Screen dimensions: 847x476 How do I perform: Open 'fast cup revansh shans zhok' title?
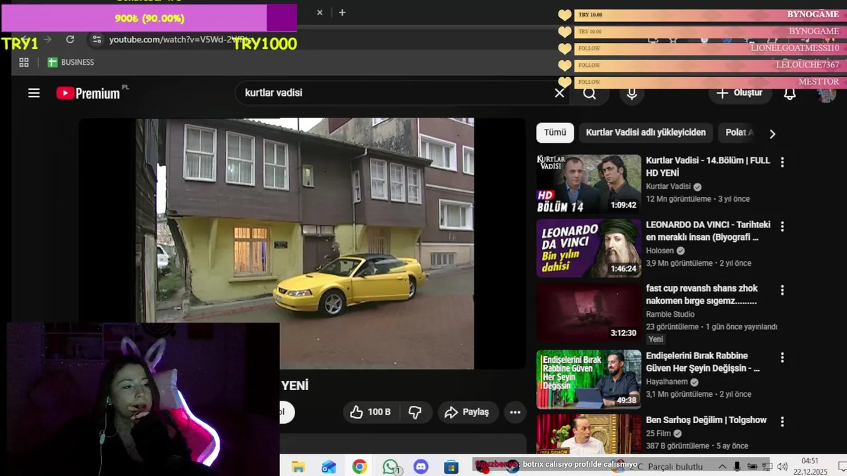[701, 295]
